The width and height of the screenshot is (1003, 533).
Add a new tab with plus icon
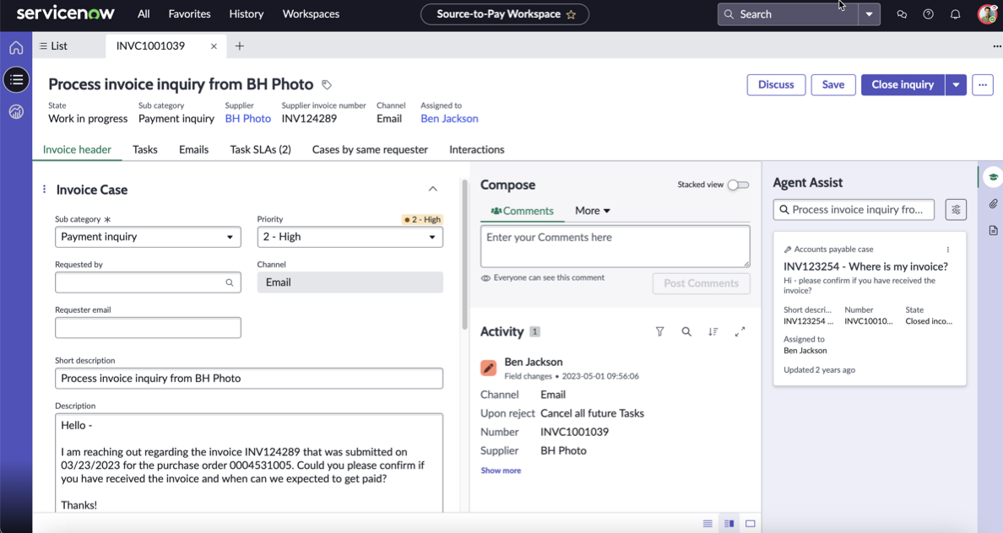(x=239, y=46)
